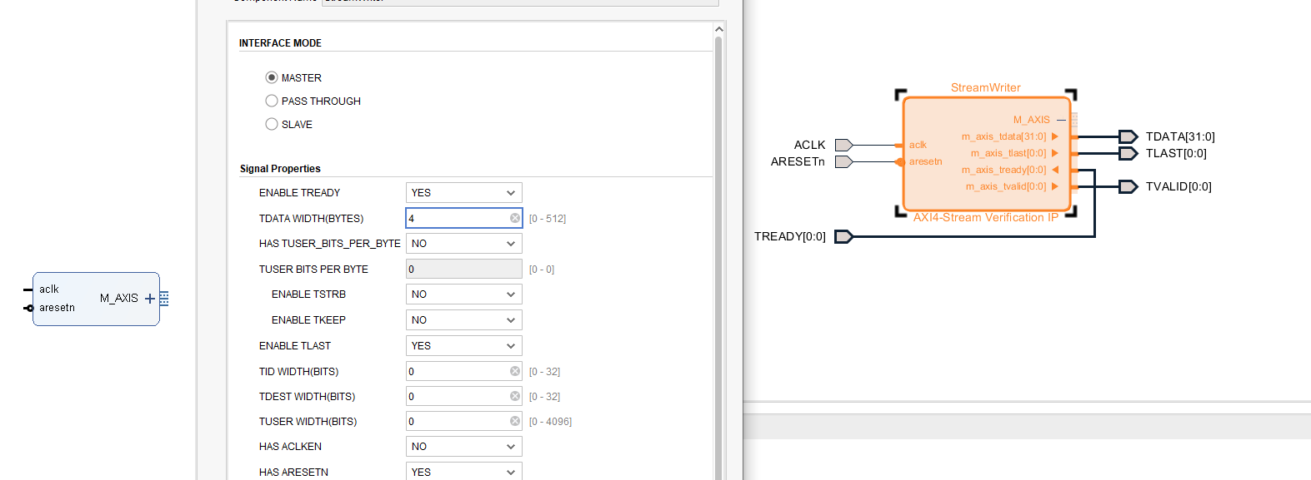Clear the TID WIDTH value using x icon
1311x480 pixels.
515,371
